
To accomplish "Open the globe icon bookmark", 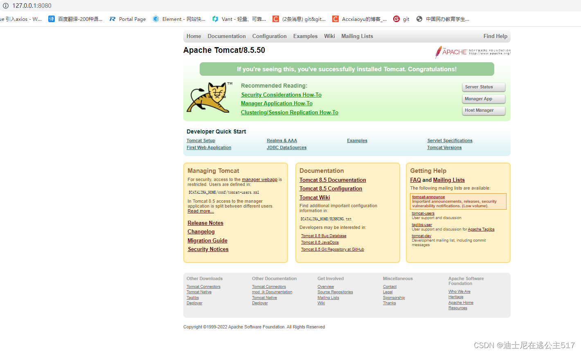I will (419, 19).
